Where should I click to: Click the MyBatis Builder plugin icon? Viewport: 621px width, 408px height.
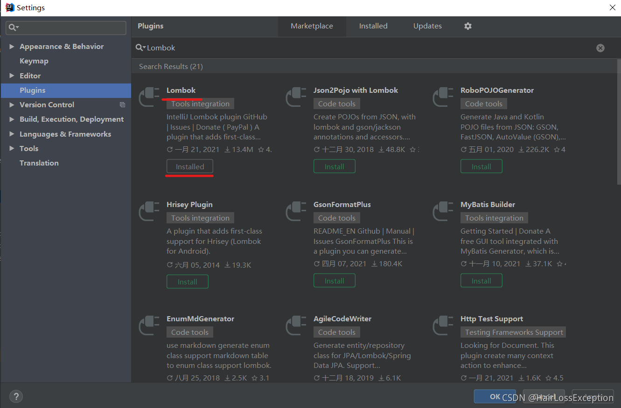[x=443, y=211]
